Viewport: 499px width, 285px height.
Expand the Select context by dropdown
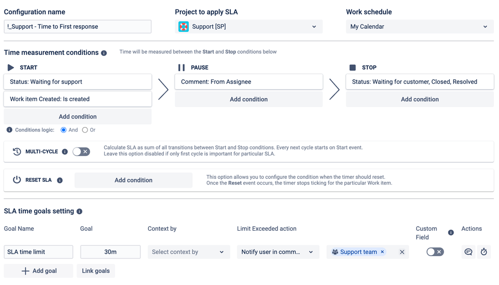tap(189, 252)
